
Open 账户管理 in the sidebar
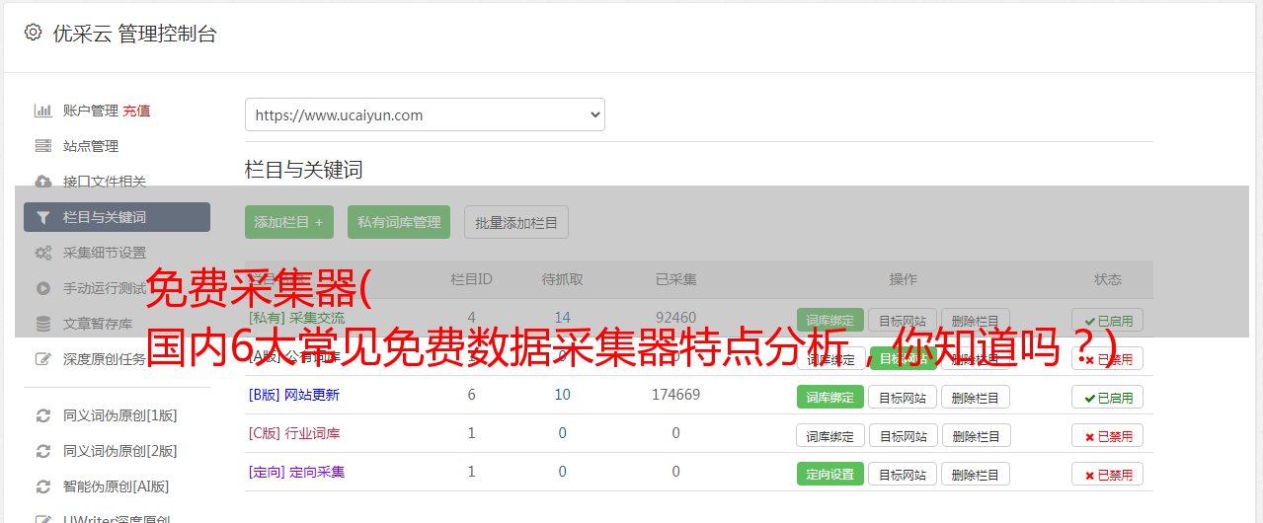91,111
